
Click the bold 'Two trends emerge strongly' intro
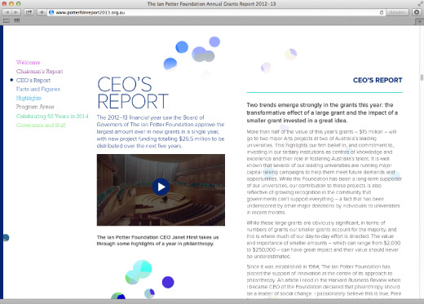click(322, 112)
